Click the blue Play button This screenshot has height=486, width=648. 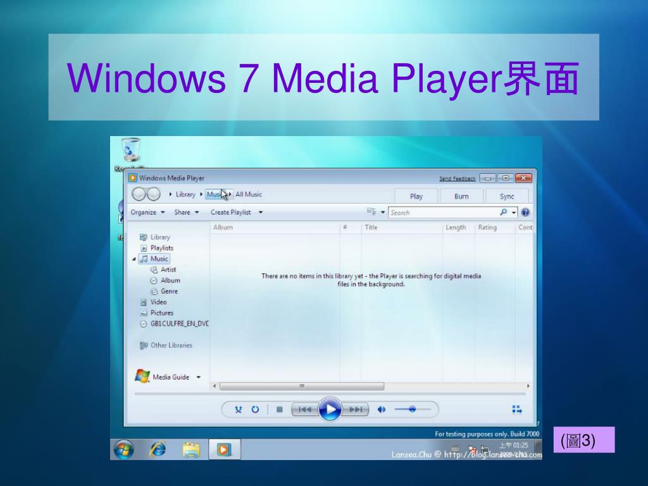(x=330, y=409)
